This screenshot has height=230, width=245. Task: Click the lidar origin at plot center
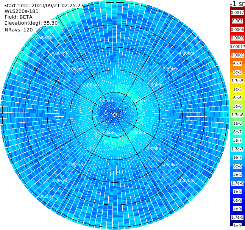[x=115, y=115]
